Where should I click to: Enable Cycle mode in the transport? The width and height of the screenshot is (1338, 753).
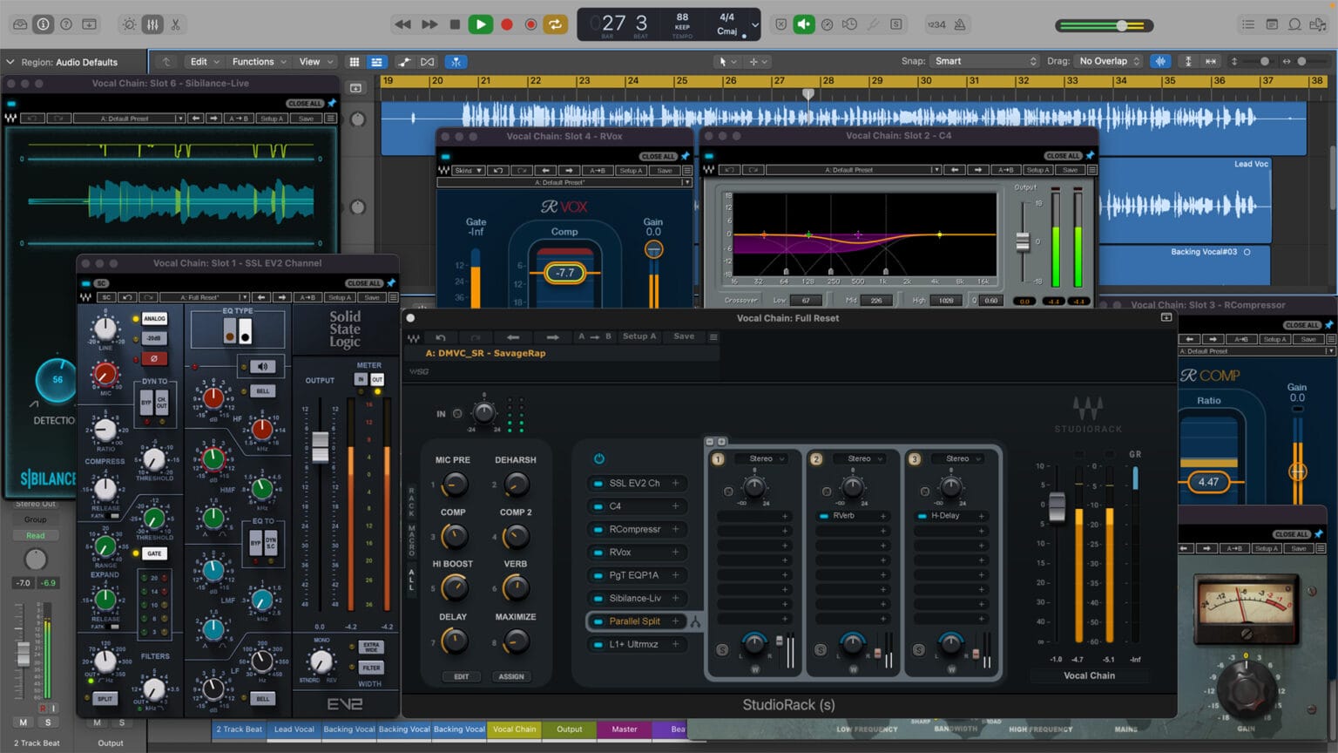pyautogui.click(x=555, y=24)
